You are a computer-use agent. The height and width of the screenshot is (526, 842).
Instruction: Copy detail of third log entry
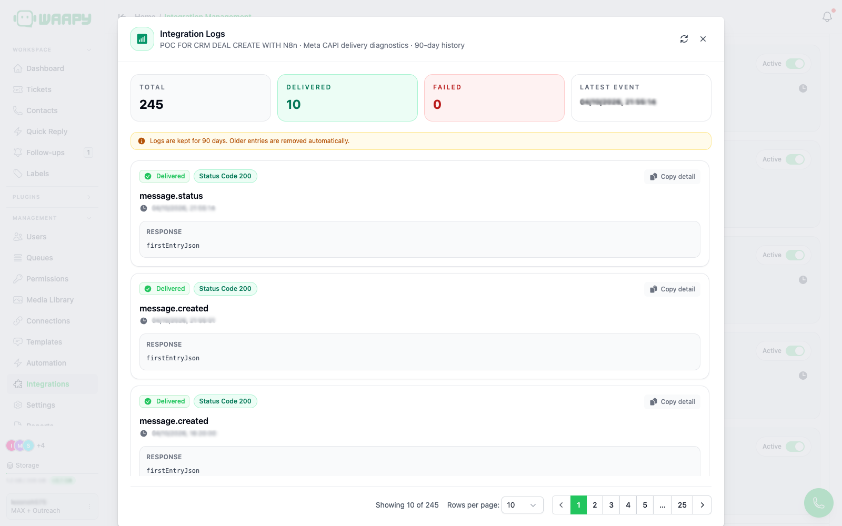point(672,402)
